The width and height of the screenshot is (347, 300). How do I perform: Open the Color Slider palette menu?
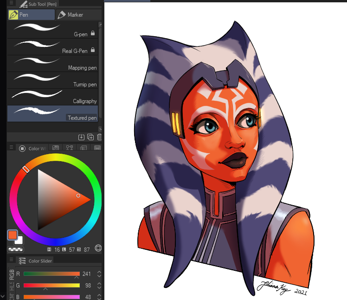pos(11,260)
